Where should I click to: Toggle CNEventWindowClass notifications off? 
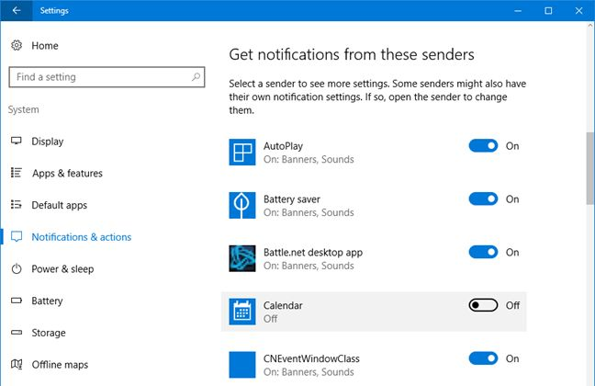pos(483,358)
